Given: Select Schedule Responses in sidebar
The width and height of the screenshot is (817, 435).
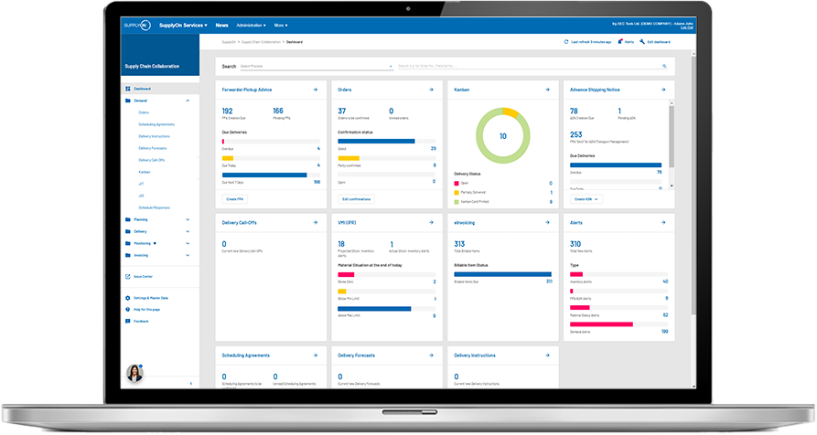Looking at the screenshot, I should tap(155, 207).
